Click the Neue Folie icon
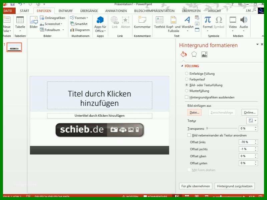This screenshot has height=200, width=267. pos(7,20)
